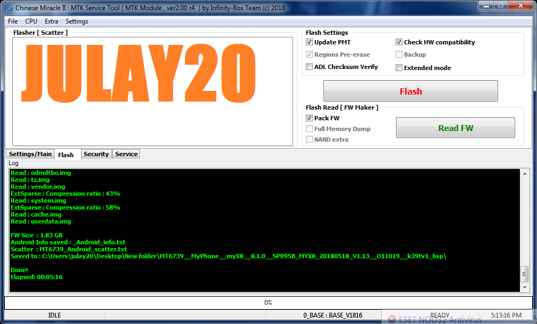Image resolution: width=537 pixels, height=324 pixels.
Task: Click 'Read : odmdtbo.img' log line
Action: pyautogui.click(x=41, y=173)
